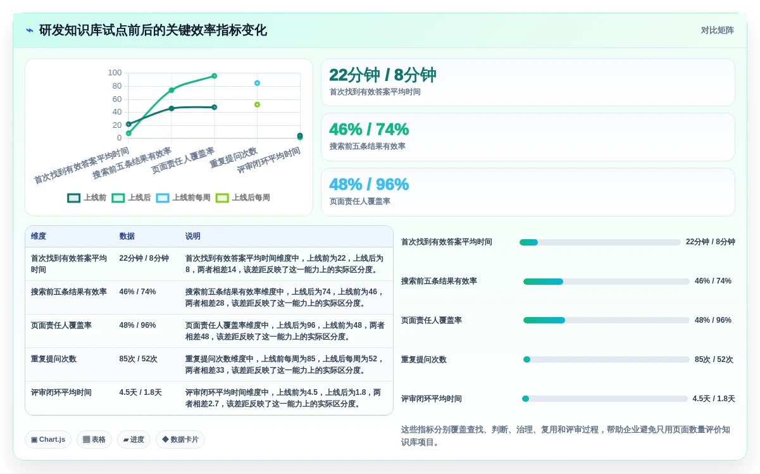Click the 4.5天 / 1.8天 table cell
Screen dimensions: 760x474
[141, 392]
